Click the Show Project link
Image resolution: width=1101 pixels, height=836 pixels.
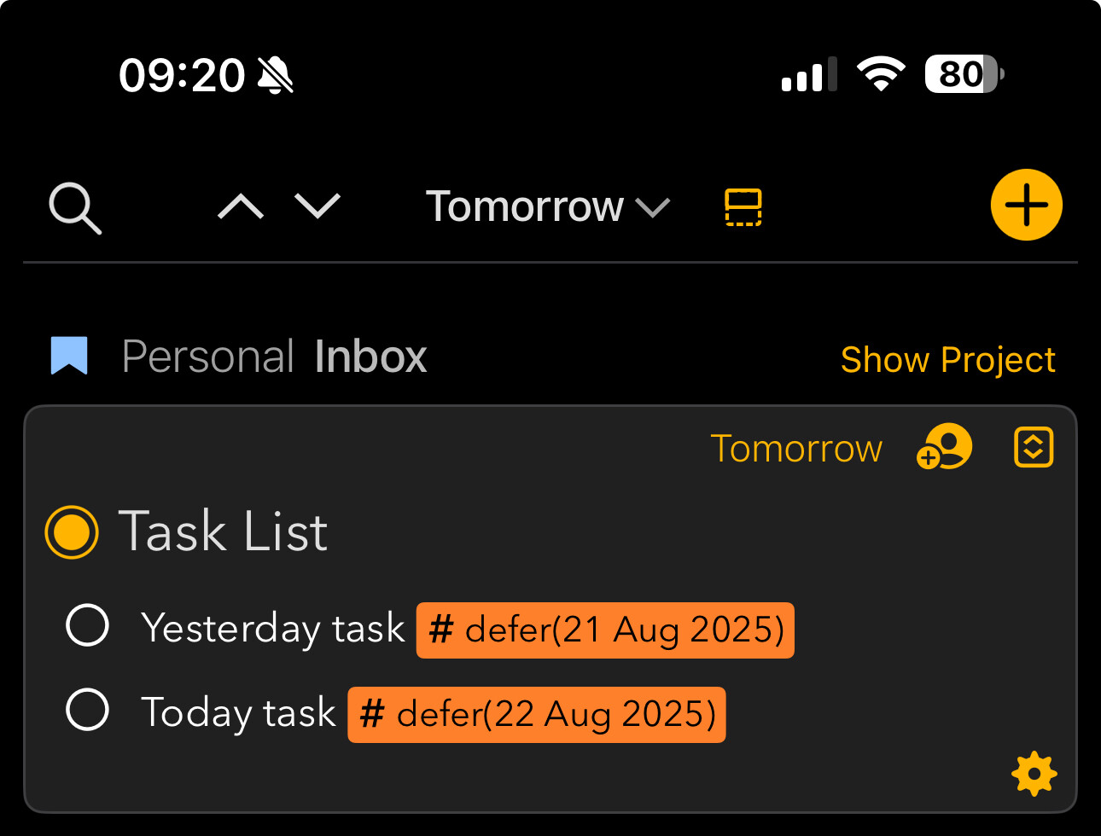click(947, 360)
